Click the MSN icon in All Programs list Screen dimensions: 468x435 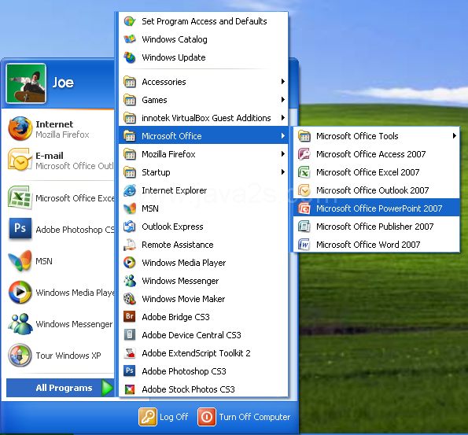pos(130,208)
